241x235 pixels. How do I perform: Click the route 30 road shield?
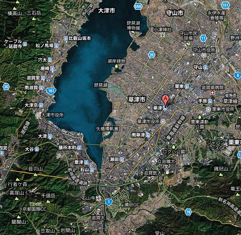click(6, 87)
